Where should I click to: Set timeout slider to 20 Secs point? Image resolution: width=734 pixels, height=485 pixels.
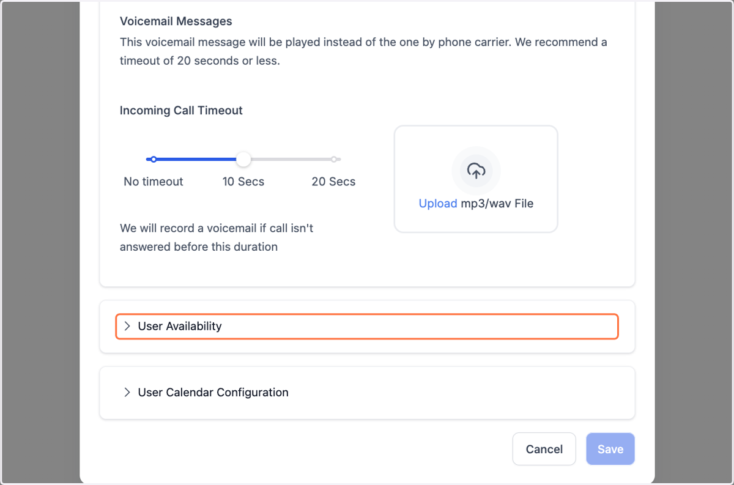tap(334, 159)
